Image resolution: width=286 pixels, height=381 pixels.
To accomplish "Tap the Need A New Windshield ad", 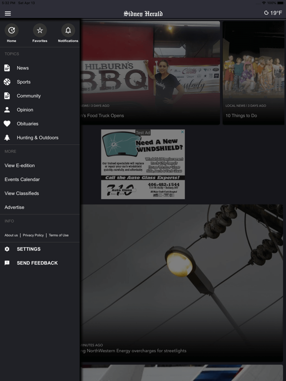I will (x=143, y=164).
